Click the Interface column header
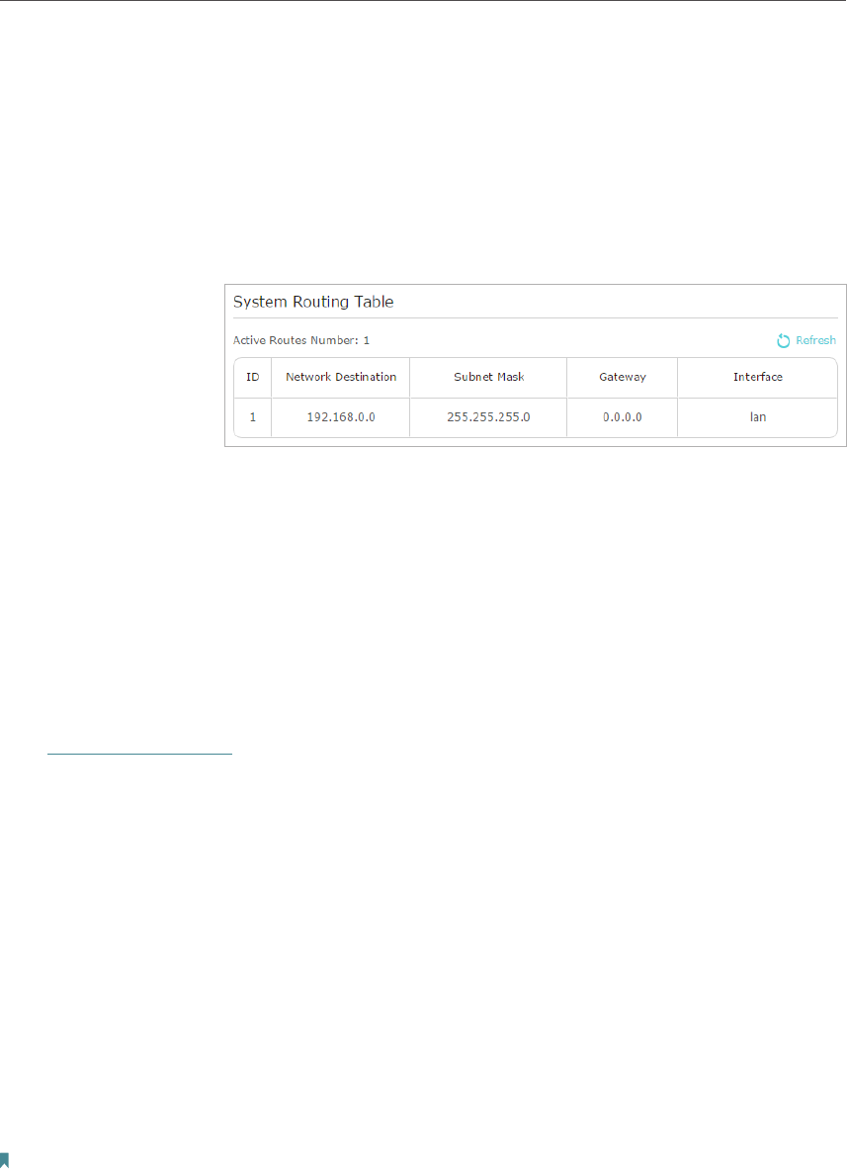This screenshot has height=1169, width=847. 758,377
